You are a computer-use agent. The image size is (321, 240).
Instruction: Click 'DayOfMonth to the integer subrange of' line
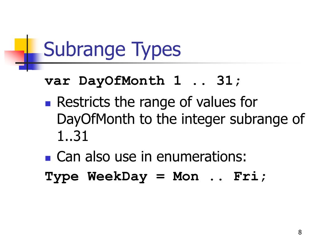pyautogui.click(x=181, y=119)
